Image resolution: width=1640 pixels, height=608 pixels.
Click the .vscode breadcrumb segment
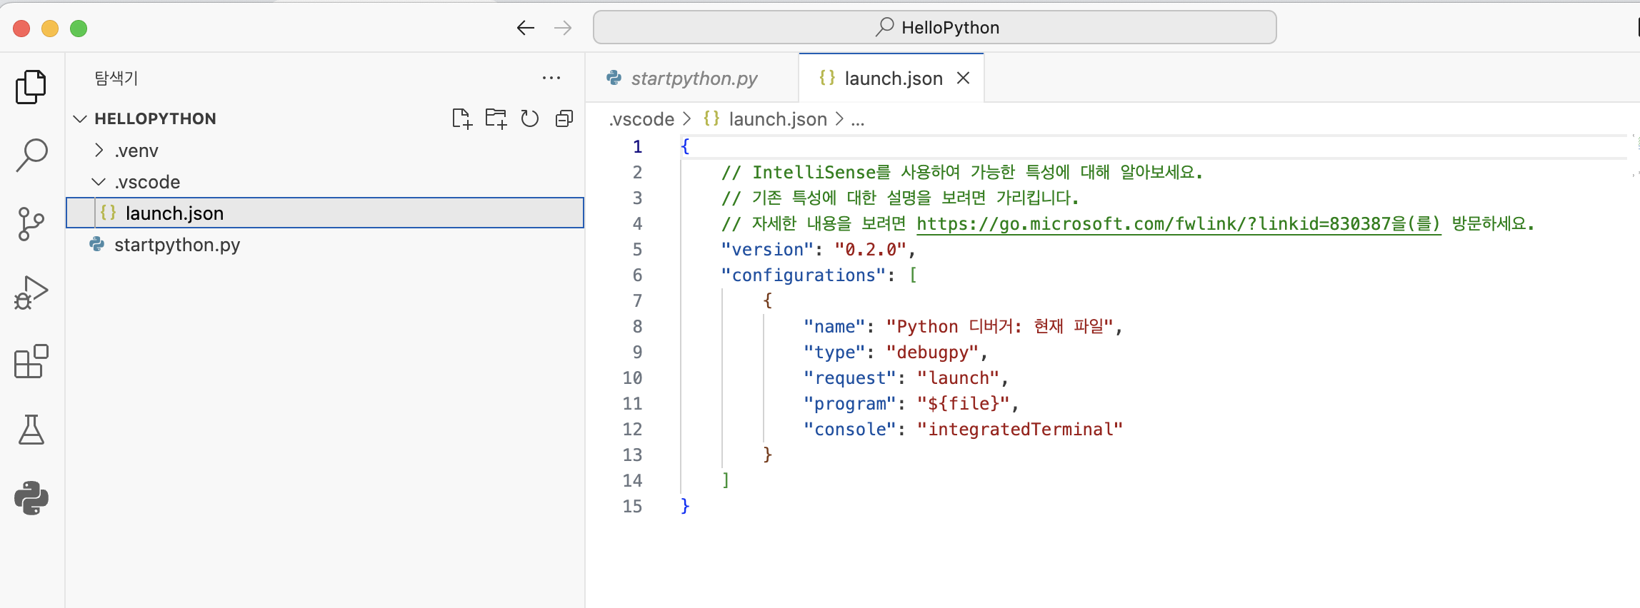click(x=641, y=119)
